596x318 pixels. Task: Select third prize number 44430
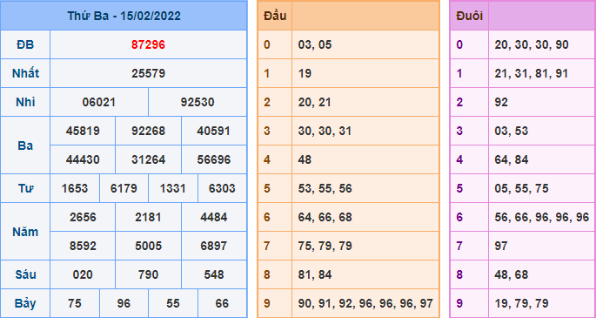(x=83, y=159)
